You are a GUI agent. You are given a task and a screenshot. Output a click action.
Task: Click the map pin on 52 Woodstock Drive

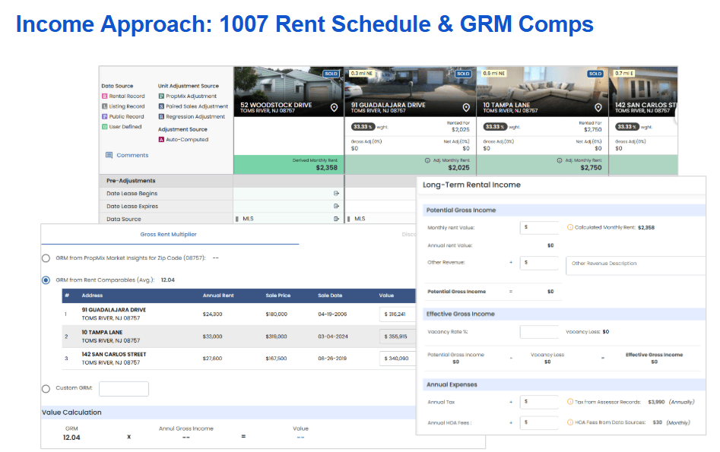coord(334,108)
